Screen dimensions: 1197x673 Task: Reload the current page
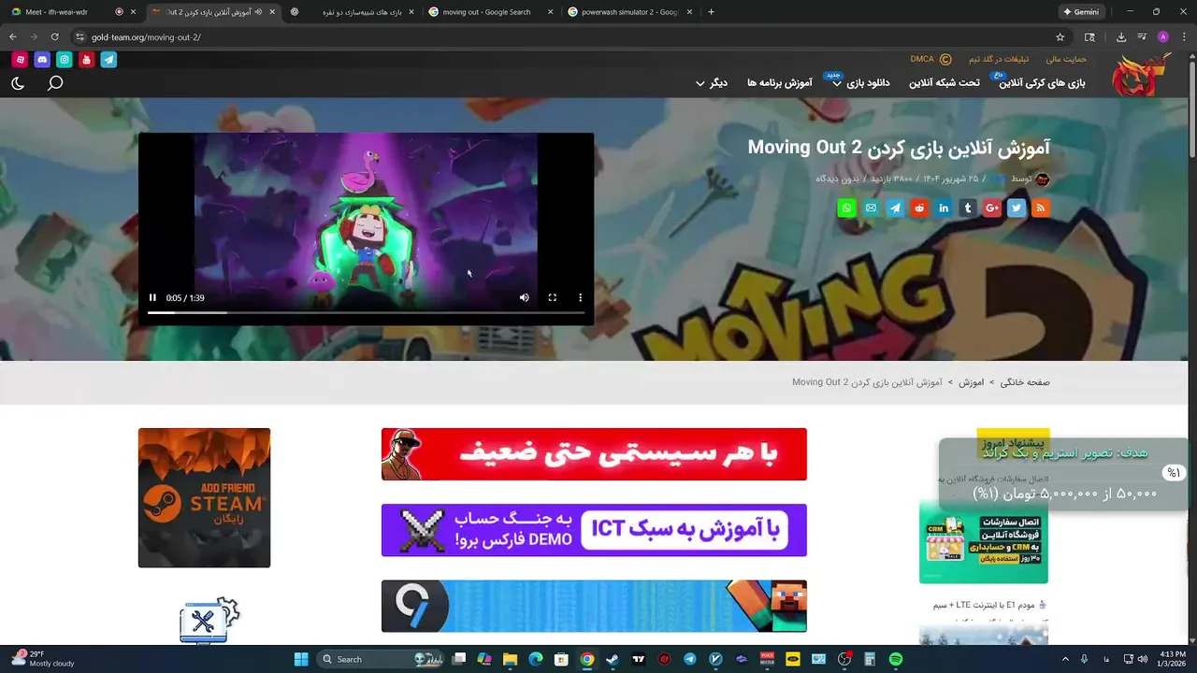coord(54,37)
